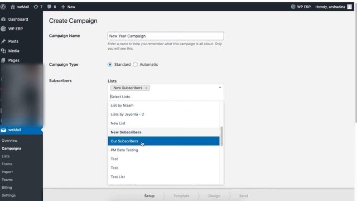Image resolution: width=357 pixels, height=201 pixels.
Task: Open Billing submenu item
Action: (7, 188)
